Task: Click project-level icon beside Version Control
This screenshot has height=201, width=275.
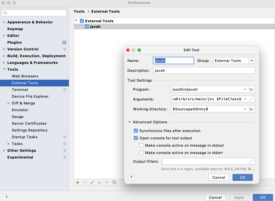Action: (65, 49)
